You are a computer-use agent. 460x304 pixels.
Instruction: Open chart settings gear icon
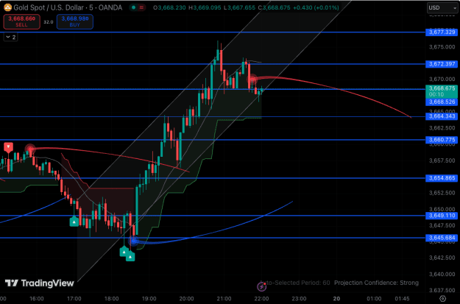coord(442,299)
